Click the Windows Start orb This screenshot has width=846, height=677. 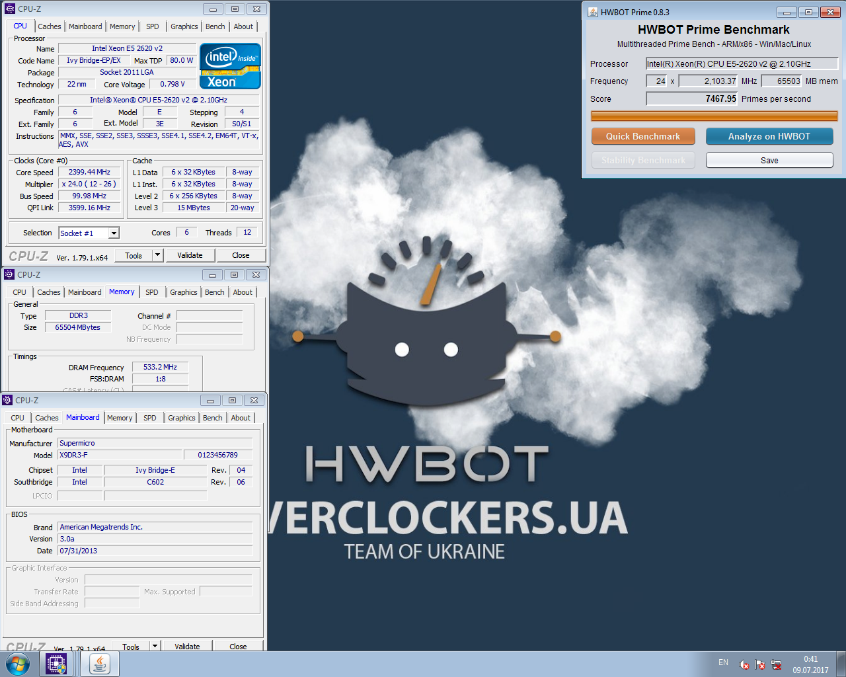pyautogui.click(x=18, y=664)
